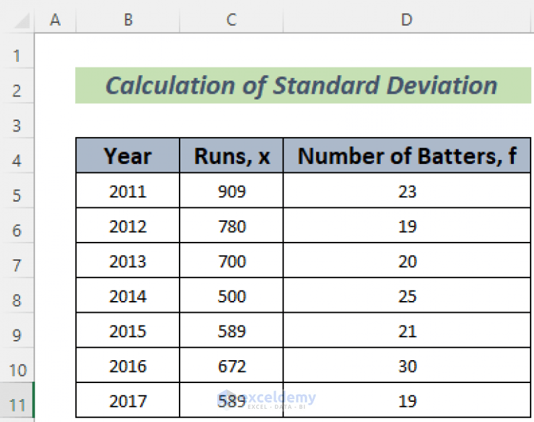Select the batters value 30
This screenshot has height=422, width=534.
click(x=407, y=366)
